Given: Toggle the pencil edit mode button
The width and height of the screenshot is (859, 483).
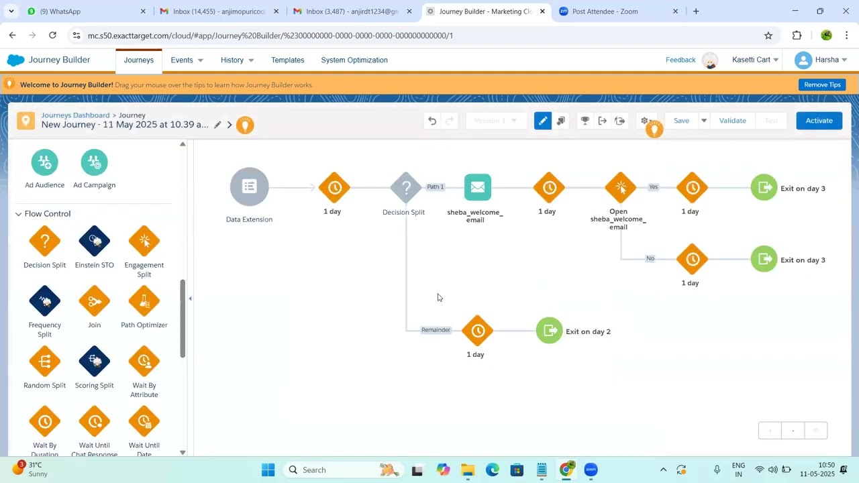Looking at the screenshot, I should 543,121.
